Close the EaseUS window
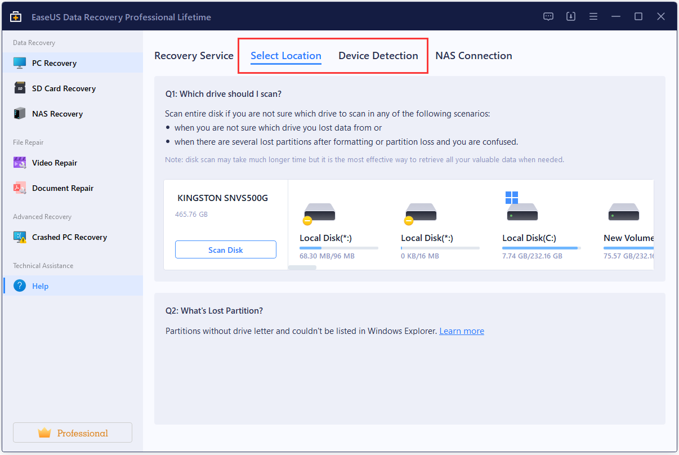The height and width of the screenshot is (455, 679). click(x=661, y=17)
